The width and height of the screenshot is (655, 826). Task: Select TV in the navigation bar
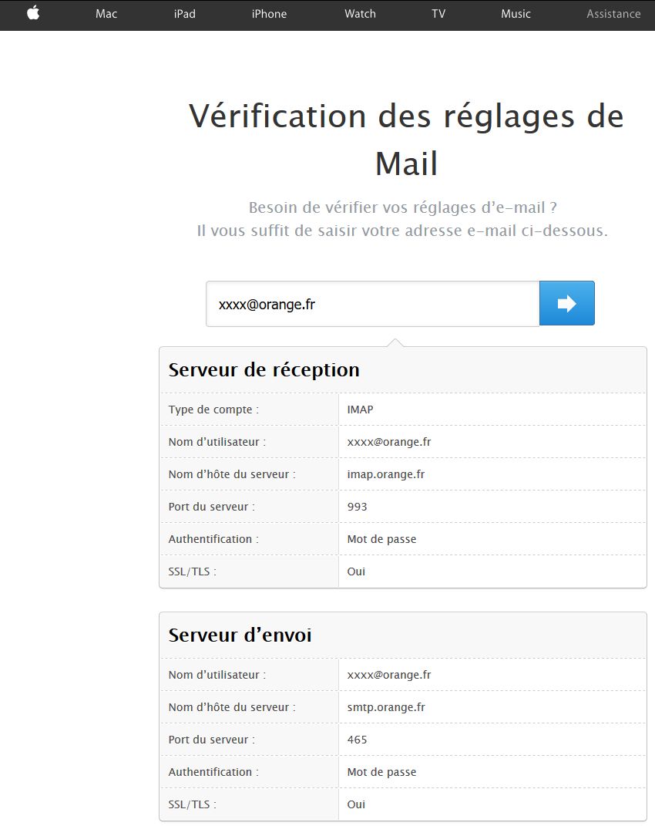(438, 14)
